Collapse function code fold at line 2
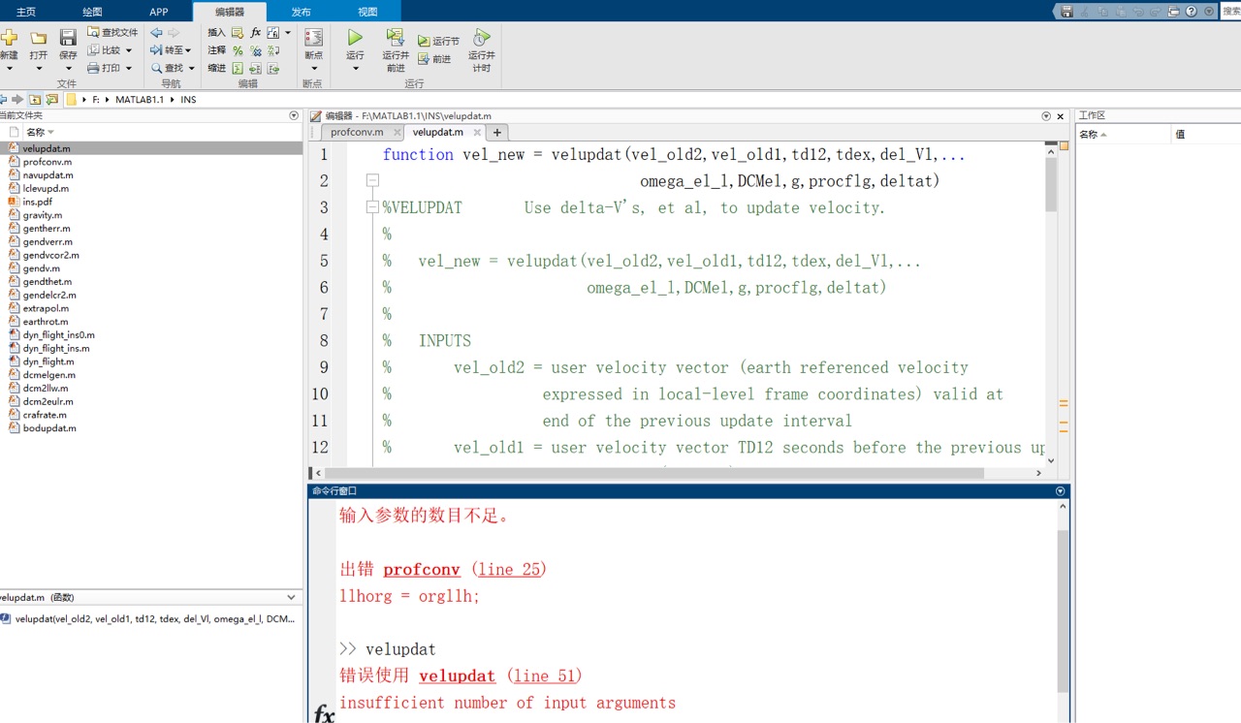1241x723 pixels. pyautogui.click(x=372, y=180)
